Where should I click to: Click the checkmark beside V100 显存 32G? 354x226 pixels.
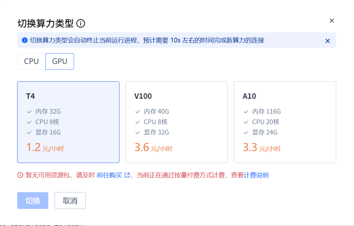click(x=138, y=133)
